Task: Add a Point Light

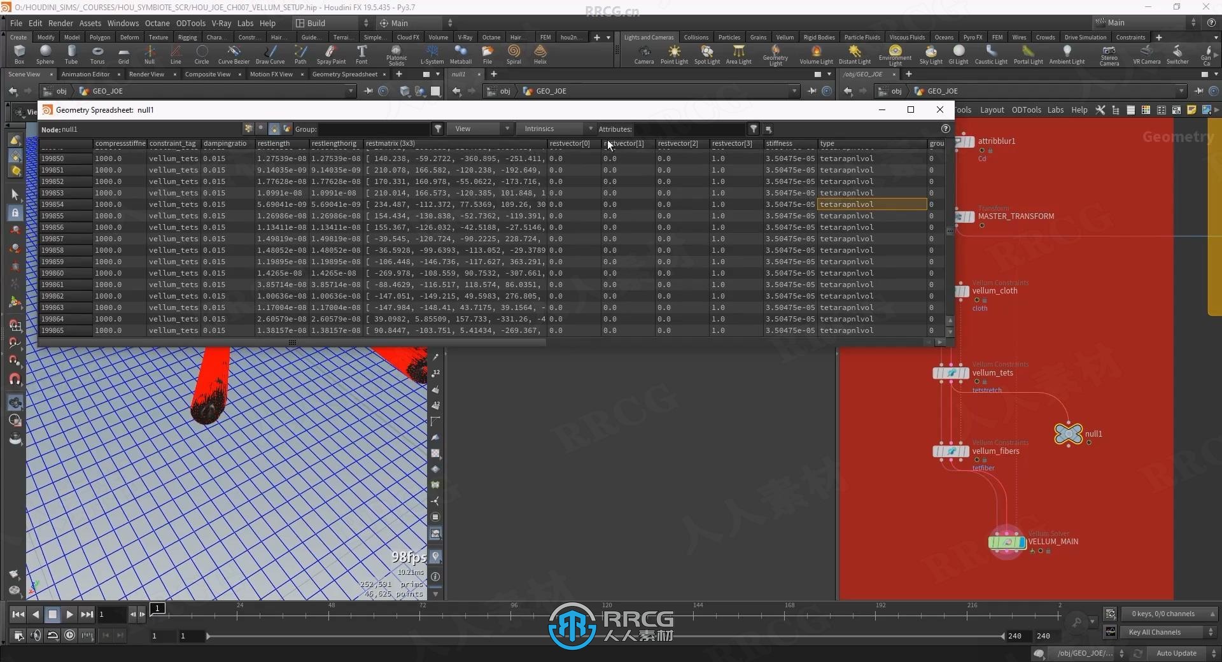Action: (674, 55)
